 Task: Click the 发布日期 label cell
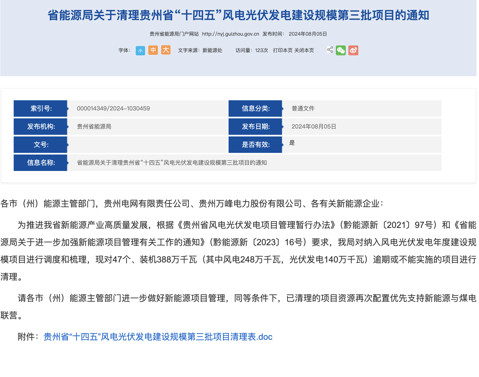255,127
